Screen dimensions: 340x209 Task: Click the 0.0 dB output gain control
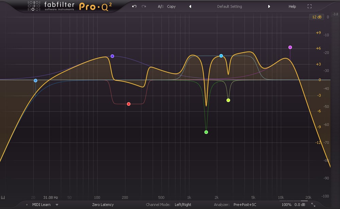(x=300, y=205)
